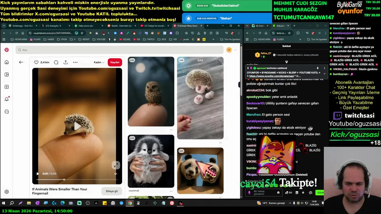This screenshot has height=214, width=381.
Task: Open the GEÇMİŞ YouTube bookmark
Action: click(x=124, y=39)
